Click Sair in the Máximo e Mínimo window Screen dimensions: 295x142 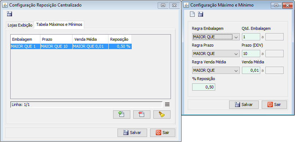[x=274, y=104]
